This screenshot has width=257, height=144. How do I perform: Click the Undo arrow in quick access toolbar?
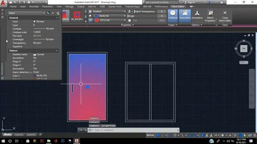(33, 2)
